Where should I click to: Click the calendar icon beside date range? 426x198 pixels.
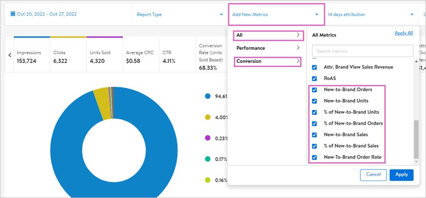(x=13, y=14)
